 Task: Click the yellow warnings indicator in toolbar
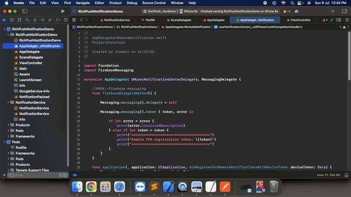287,11
